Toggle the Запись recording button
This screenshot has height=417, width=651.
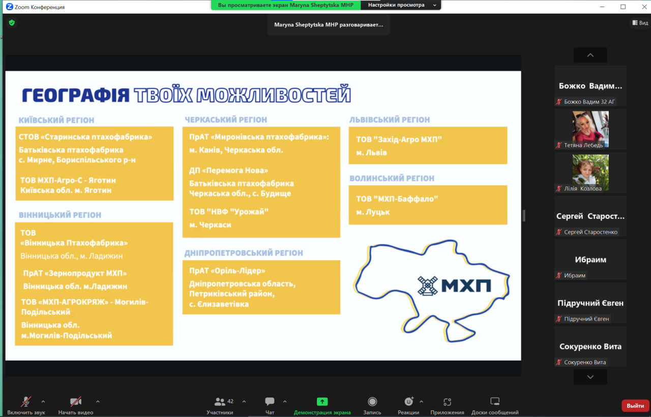pos(372,405)
